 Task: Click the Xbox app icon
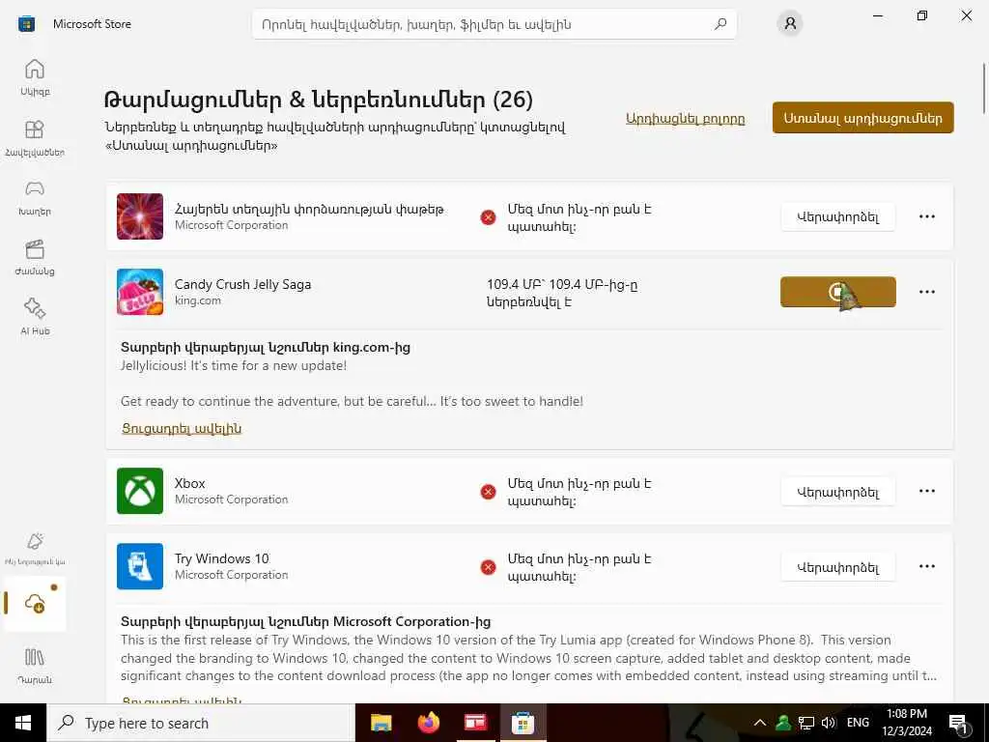(140, 491)
